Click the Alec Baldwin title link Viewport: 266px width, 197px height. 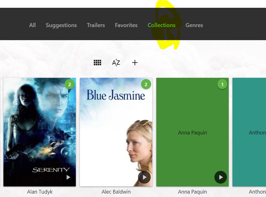pyautogui.click(x=116, y=192)
